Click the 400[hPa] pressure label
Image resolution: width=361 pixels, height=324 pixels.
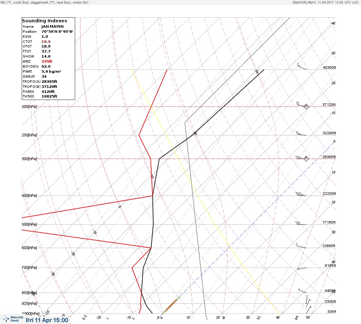tap(29, 195)
